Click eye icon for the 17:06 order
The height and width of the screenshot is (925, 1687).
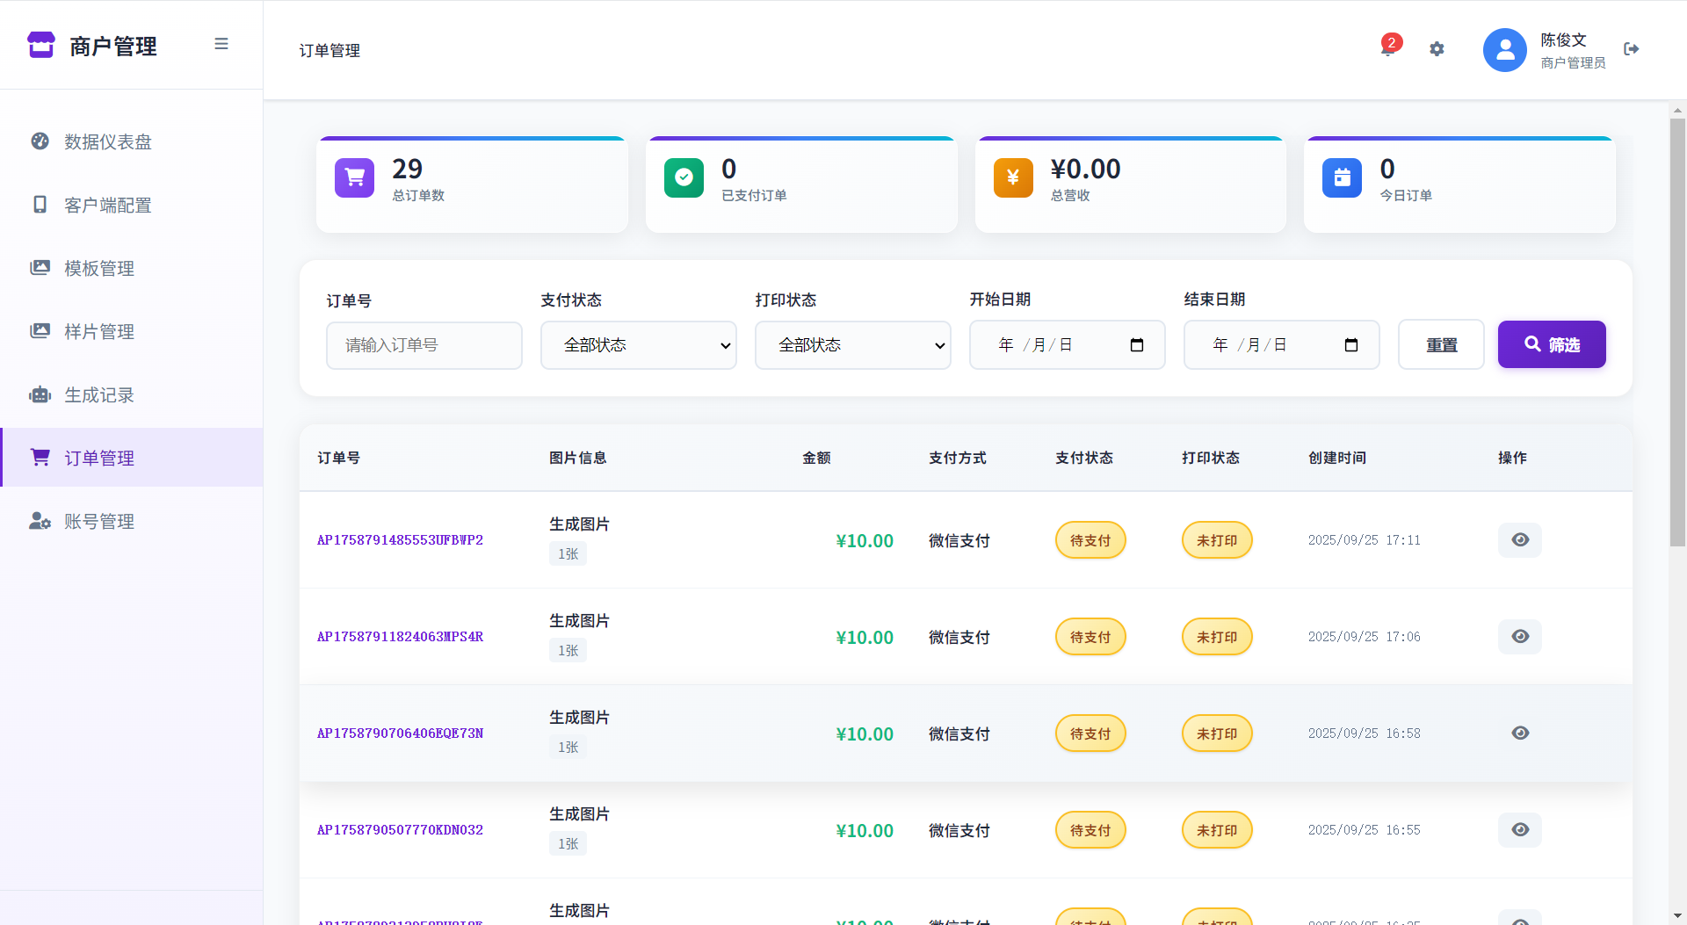(1520, 637)
